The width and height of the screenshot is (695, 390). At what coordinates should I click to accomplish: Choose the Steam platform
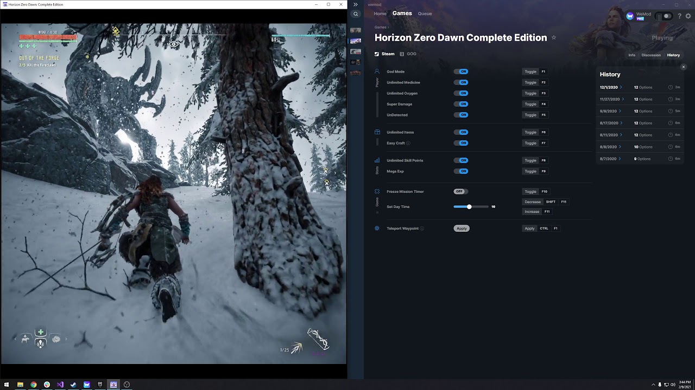(384, 54)
